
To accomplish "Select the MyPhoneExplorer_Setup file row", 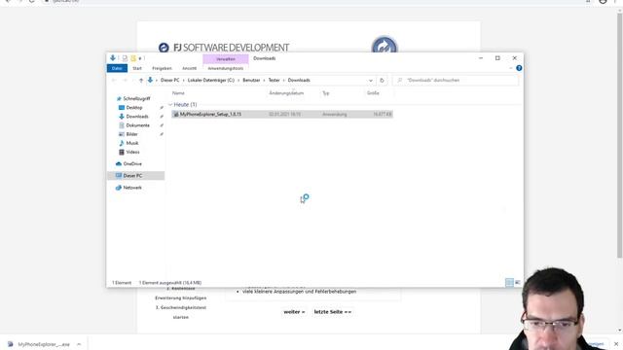I will pos(282,115).
